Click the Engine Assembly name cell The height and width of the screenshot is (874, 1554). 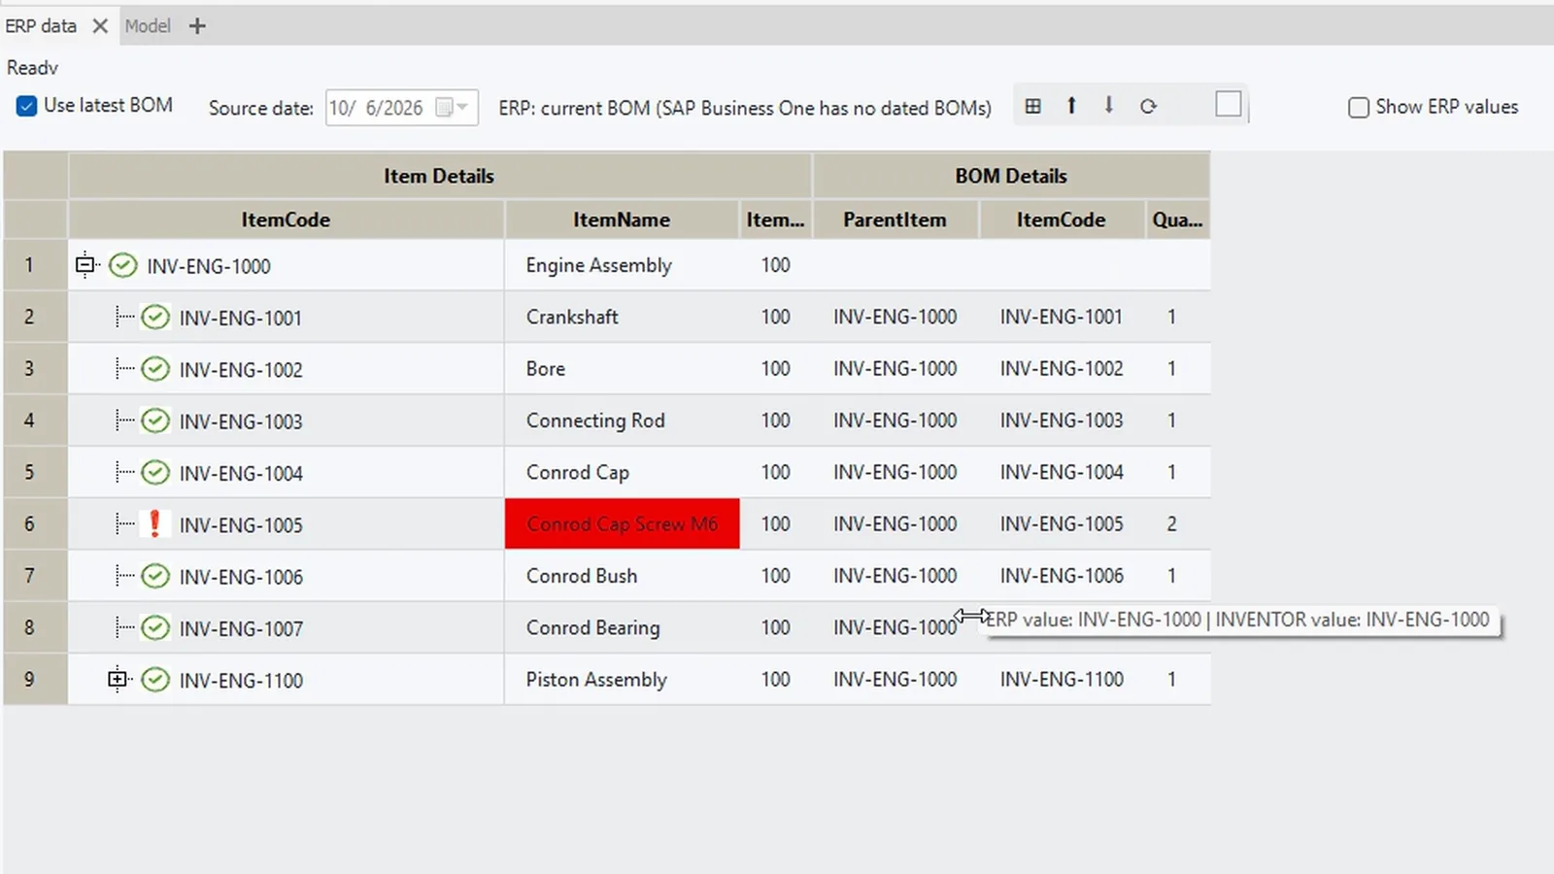point(622,265)
